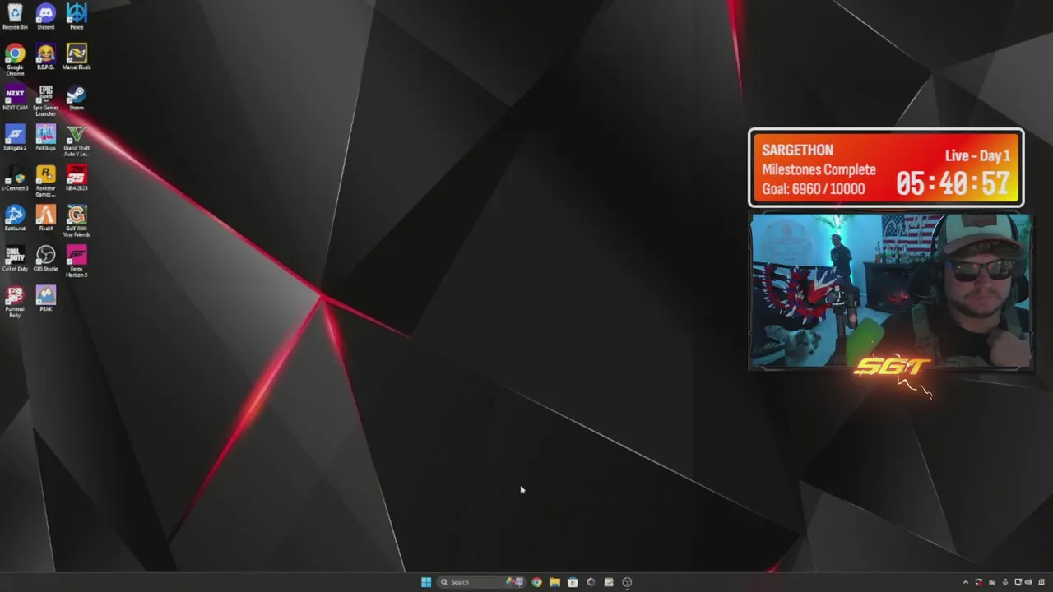Click the webcam feed overlay
Screen dimensions: 1053x592
click(890, 292)
